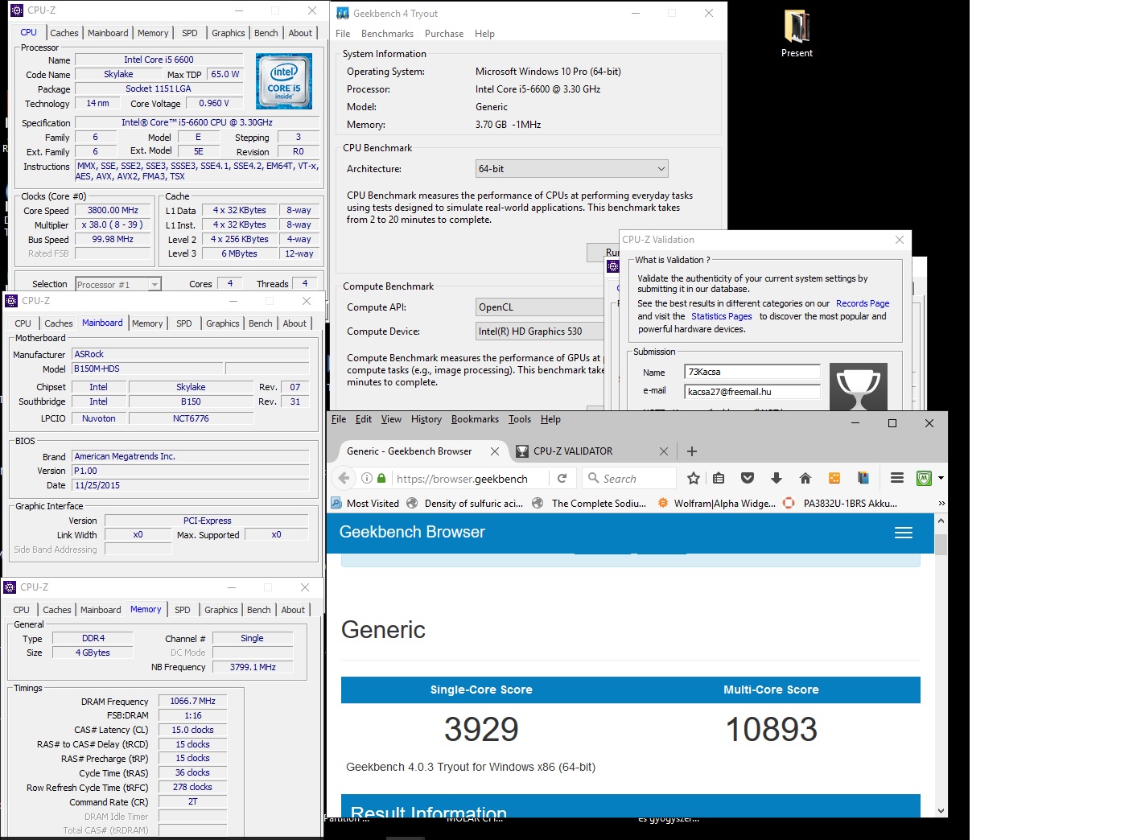The width and height of the screenshot is (1137, 840).
Task: Click the browser scroll up arrow
Action: [941, 520]
